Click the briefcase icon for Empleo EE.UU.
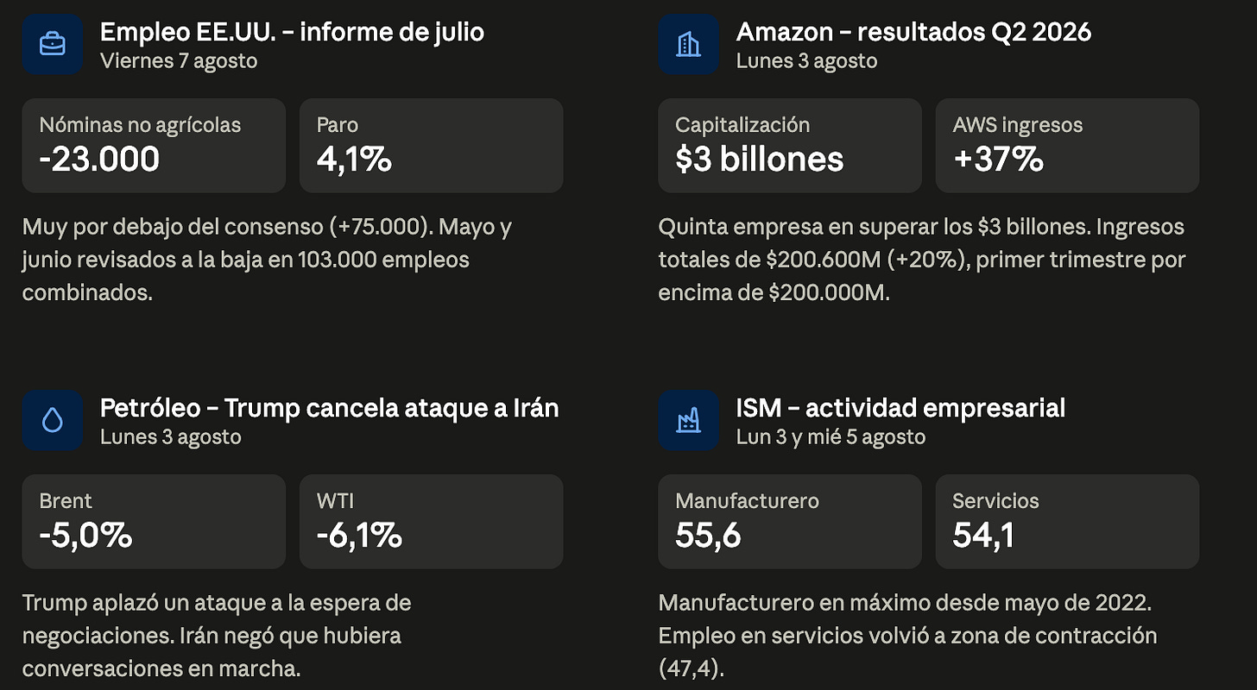 point(53,44)
